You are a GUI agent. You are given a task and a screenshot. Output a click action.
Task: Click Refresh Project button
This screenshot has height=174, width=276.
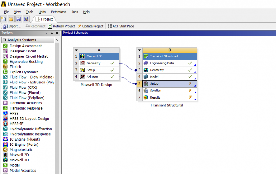coord(61,26)
